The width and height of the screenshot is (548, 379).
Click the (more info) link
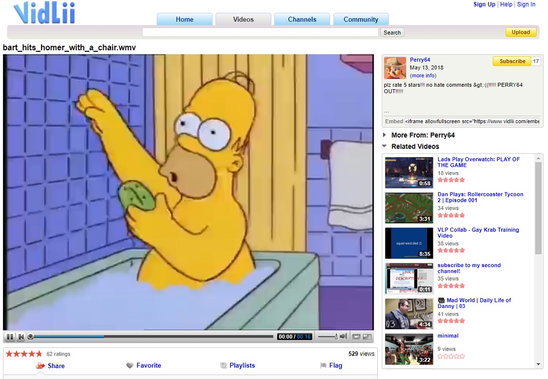[x=423, y=76]
